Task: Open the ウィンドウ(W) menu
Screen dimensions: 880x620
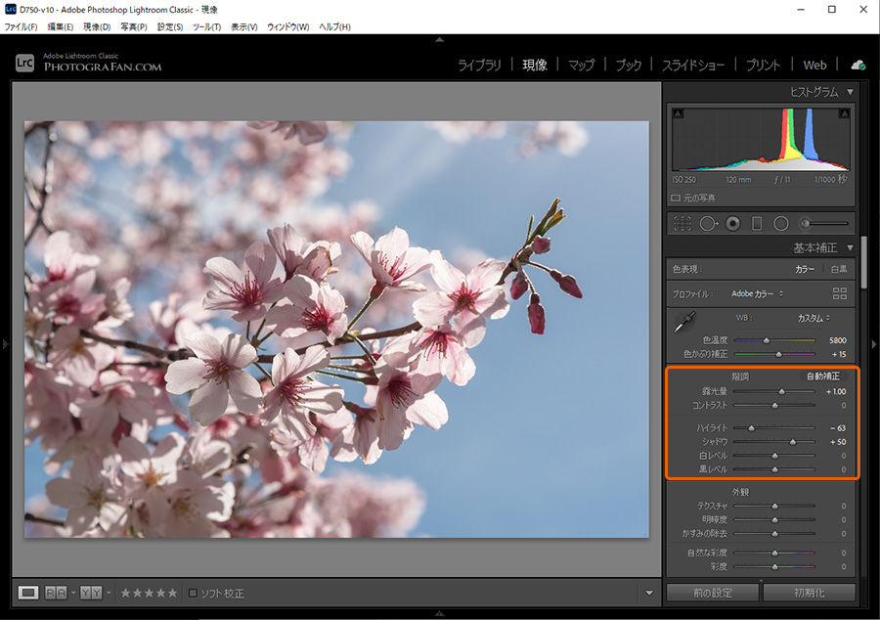Action: (287, 26)
